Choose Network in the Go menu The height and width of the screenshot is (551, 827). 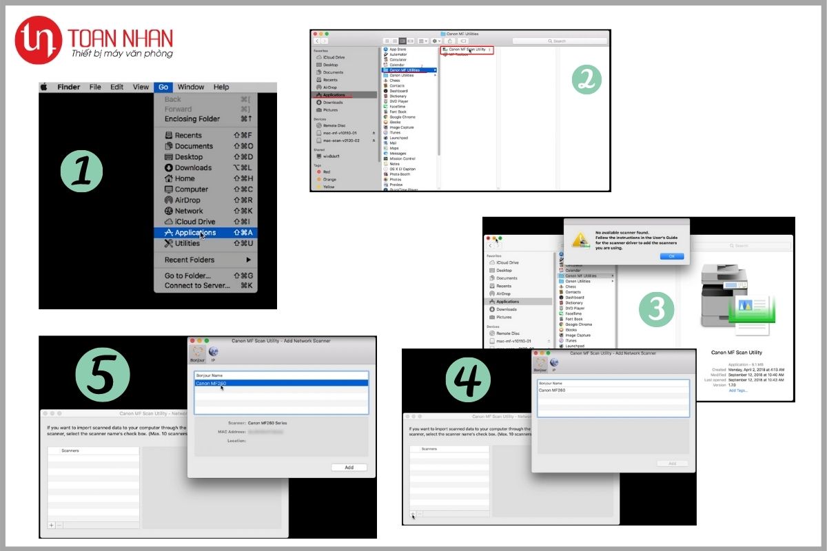pyautogui.click(x=205, y=211)
